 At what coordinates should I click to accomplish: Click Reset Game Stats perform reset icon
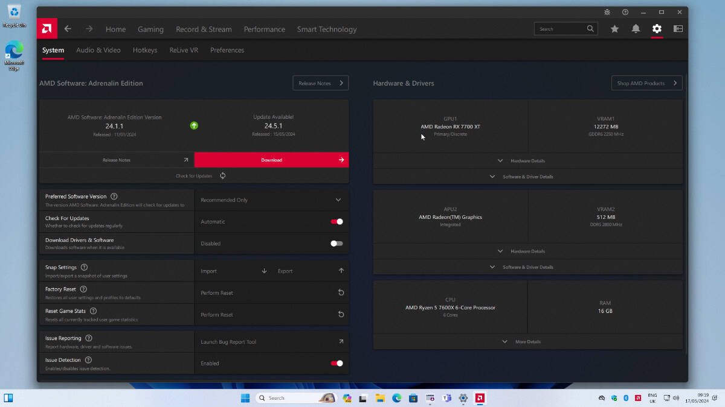pos(341,314)
